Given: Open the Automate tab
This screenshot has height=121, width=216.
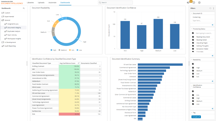Looking at the screenshot, I should (x=52, y=2).
